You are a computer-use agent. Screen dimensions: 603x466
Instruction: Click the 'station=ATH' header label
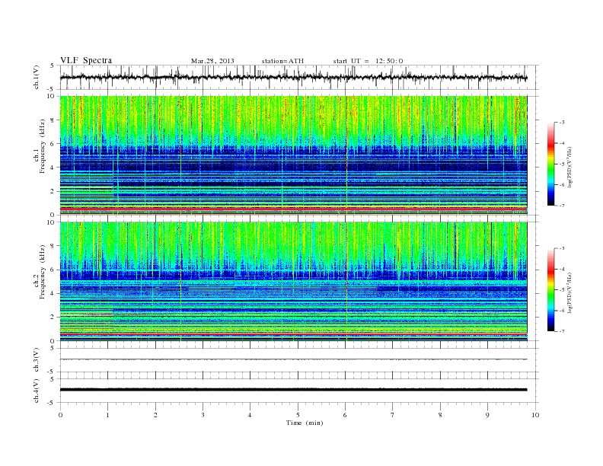tap(282, 61)
